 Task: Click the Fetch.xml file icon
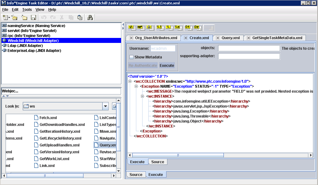[36, 118]
